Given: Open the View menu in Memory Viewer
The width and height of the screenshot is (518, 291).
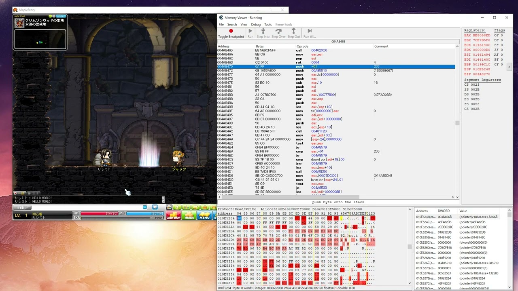Looking at the screenshot, I should click(244, 25).
